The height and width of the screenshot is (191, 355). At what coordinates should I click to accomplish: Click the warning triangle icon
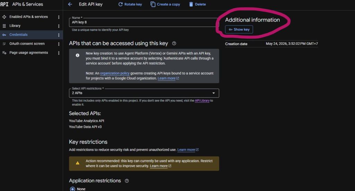click(77, 163)
